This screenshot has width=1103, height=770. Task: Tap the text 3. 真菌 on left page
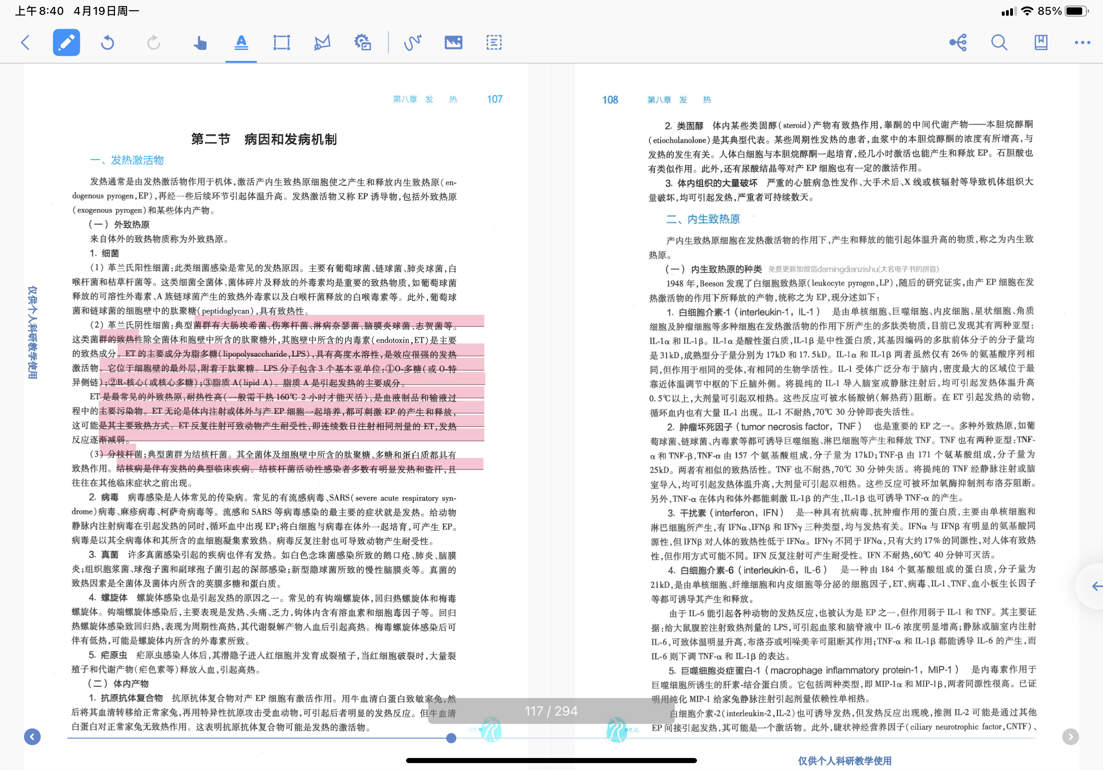tap(103, 554)
